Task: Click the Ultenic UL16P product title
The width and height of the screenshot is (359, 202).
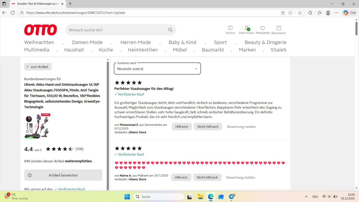Action: click(62, 96)
